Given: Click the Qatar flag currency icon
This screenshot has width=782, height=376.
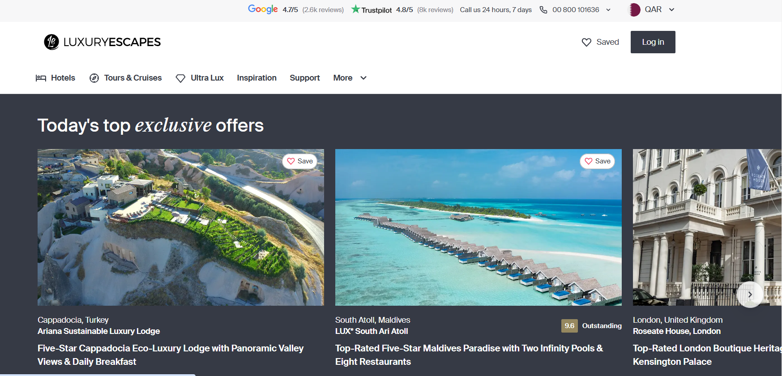Looking at the screenshot, I should 634,9.
